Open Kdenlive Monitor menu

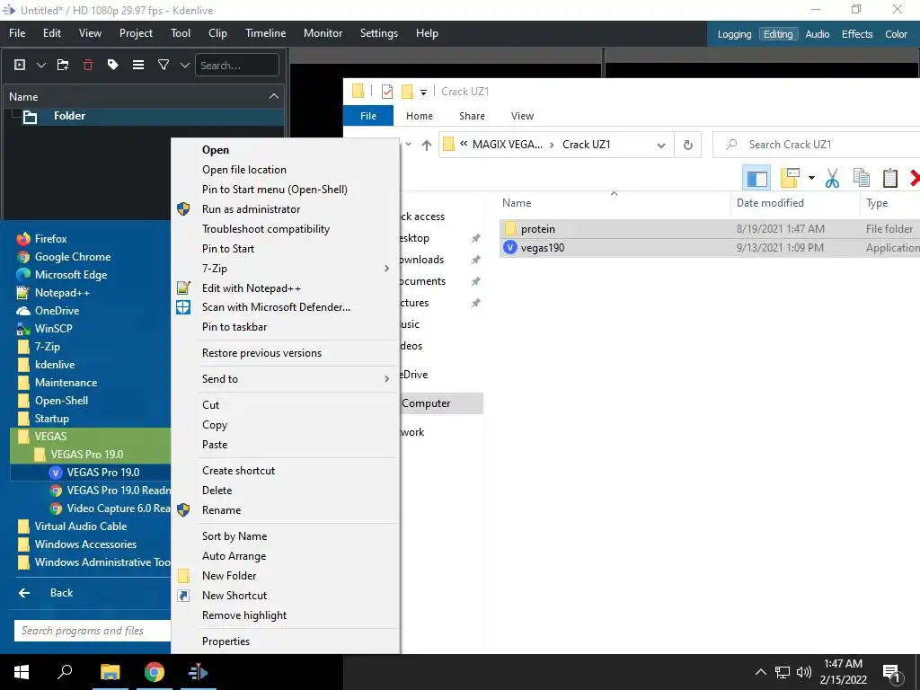[323, 33]
